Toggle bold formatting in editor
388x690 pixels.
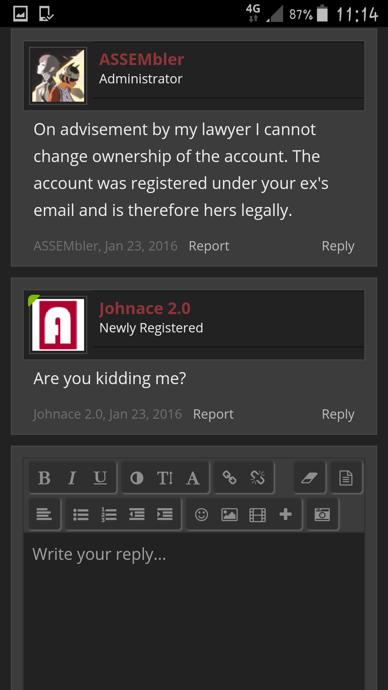click(44, 478)
